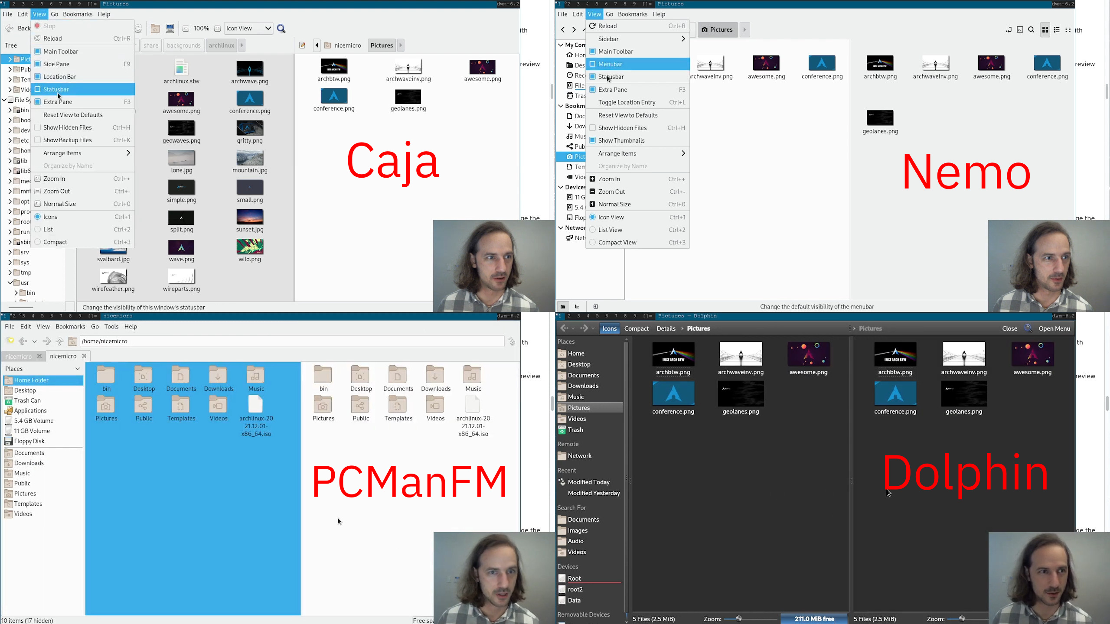1110x624 pixels.
Task: Enable Show Hidden Files in Caja menu
Action: pyautogui.click(x=38, y=127)
